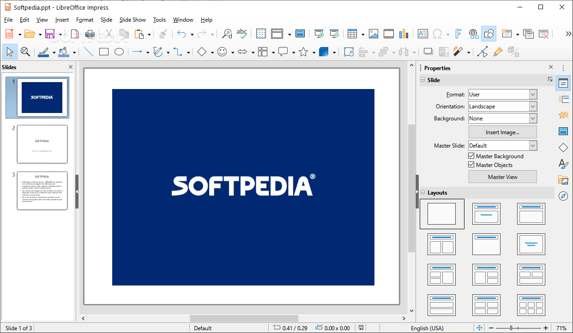Open the Format menu
Screen dimensions: 573x333
[85, 20]
